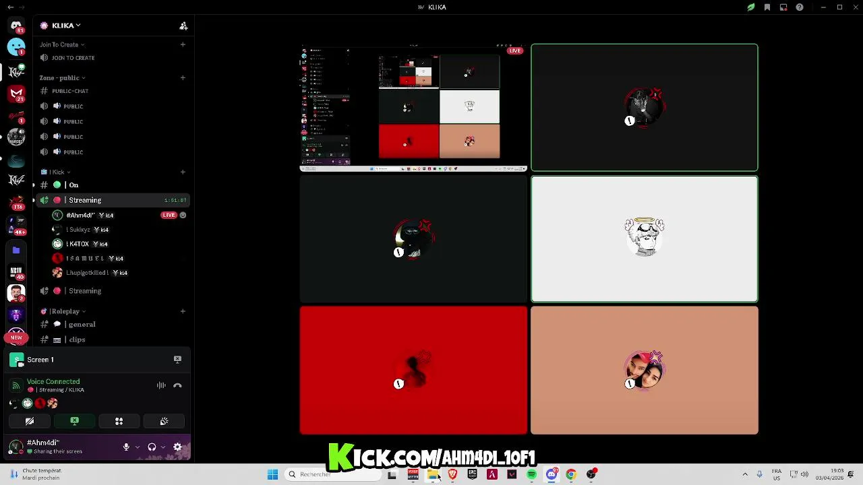Open the server icon with 40 badge
863x485 pixels.
(16, 272)
